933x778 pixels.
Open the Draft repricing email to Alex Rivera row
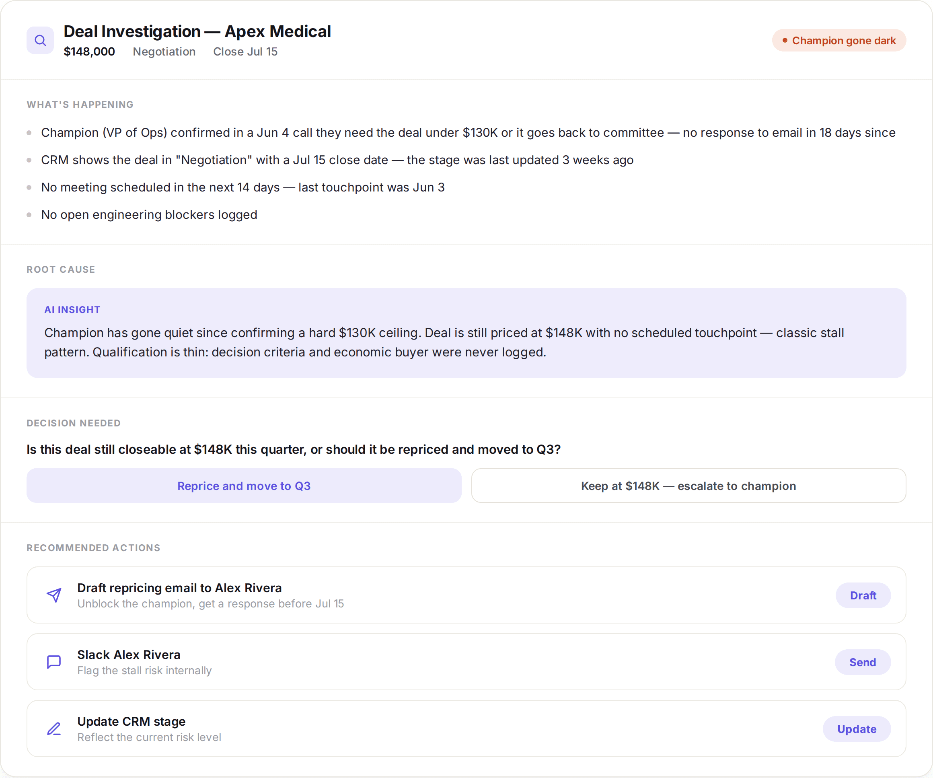click(466, 595)
